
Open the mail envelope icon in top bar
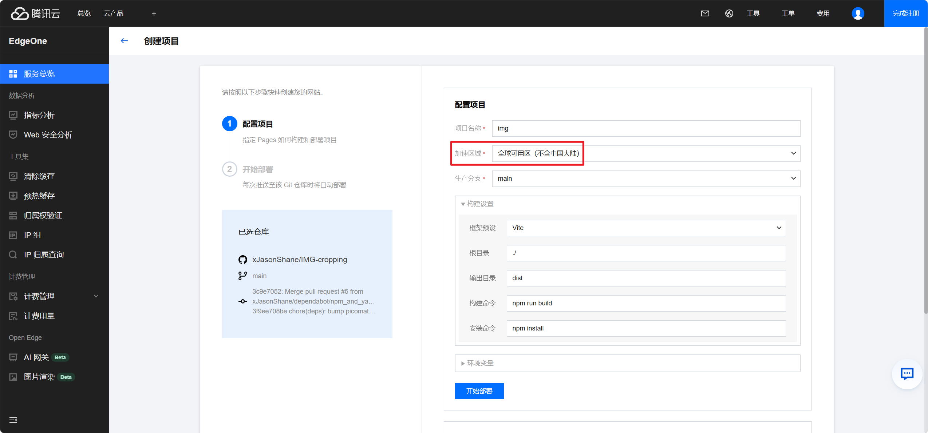coord(705,13)
